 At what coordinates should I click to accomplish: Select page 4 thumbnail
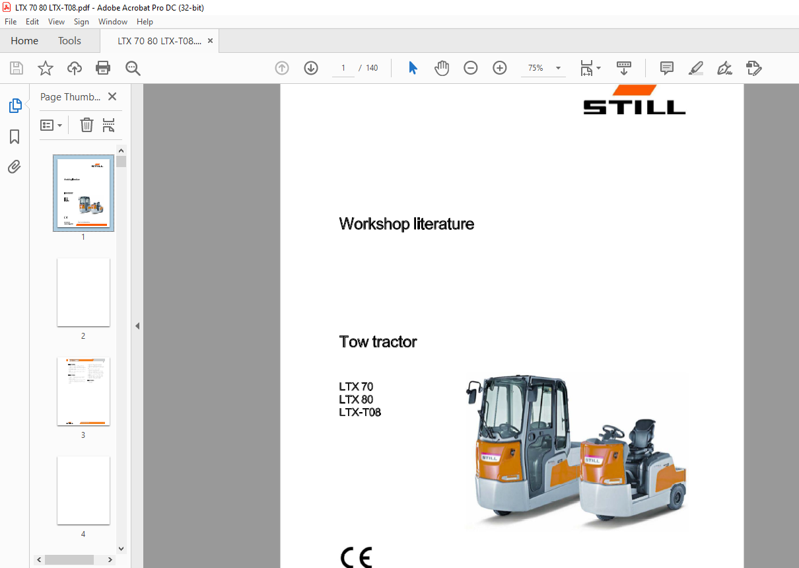83,490
